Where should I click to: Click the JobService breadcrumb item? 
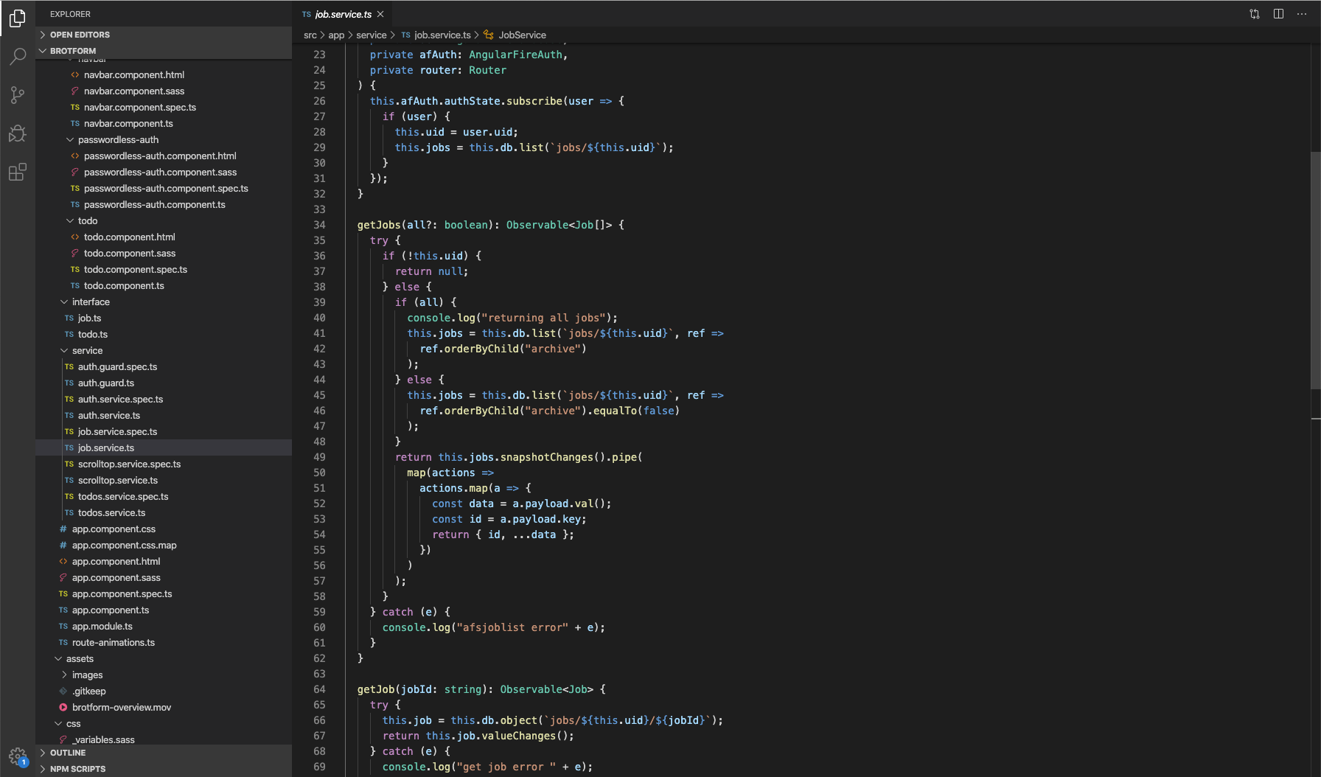tap(522, 35)
